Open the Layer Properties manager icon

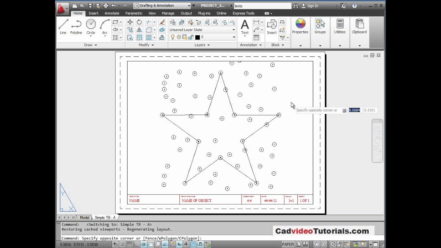[x=173, y=22]
